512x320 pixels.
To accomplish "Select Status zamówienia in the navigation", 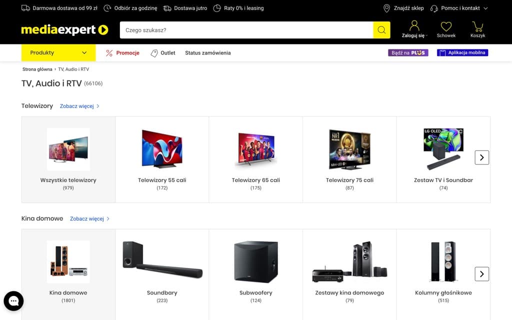I will point(208,52).
